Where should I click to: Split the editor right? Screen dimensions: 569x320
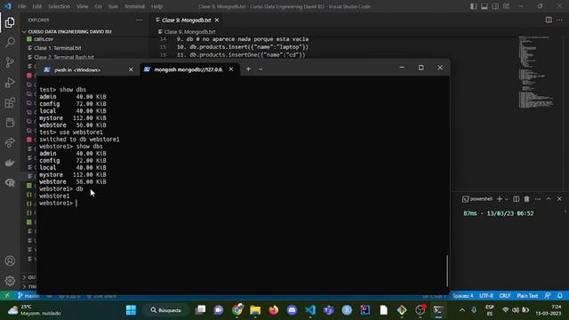coord(549,20)
